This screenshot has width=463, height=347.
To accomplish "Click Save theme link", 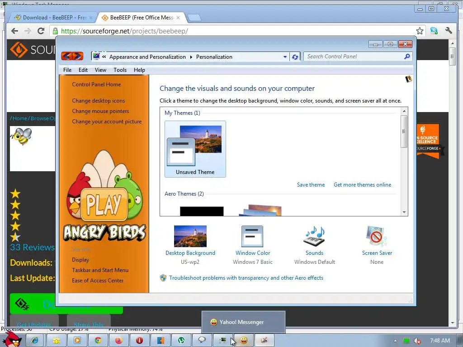I will point(311,185).
